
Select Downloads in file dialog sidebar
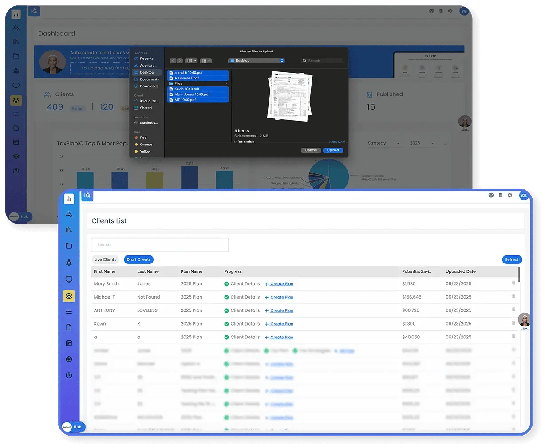[149, 86]
